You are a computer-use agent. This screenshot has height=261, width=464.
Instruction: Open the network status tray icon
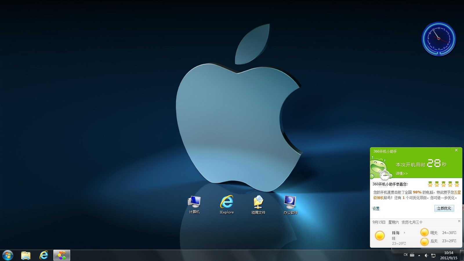[x=433, y=255]
